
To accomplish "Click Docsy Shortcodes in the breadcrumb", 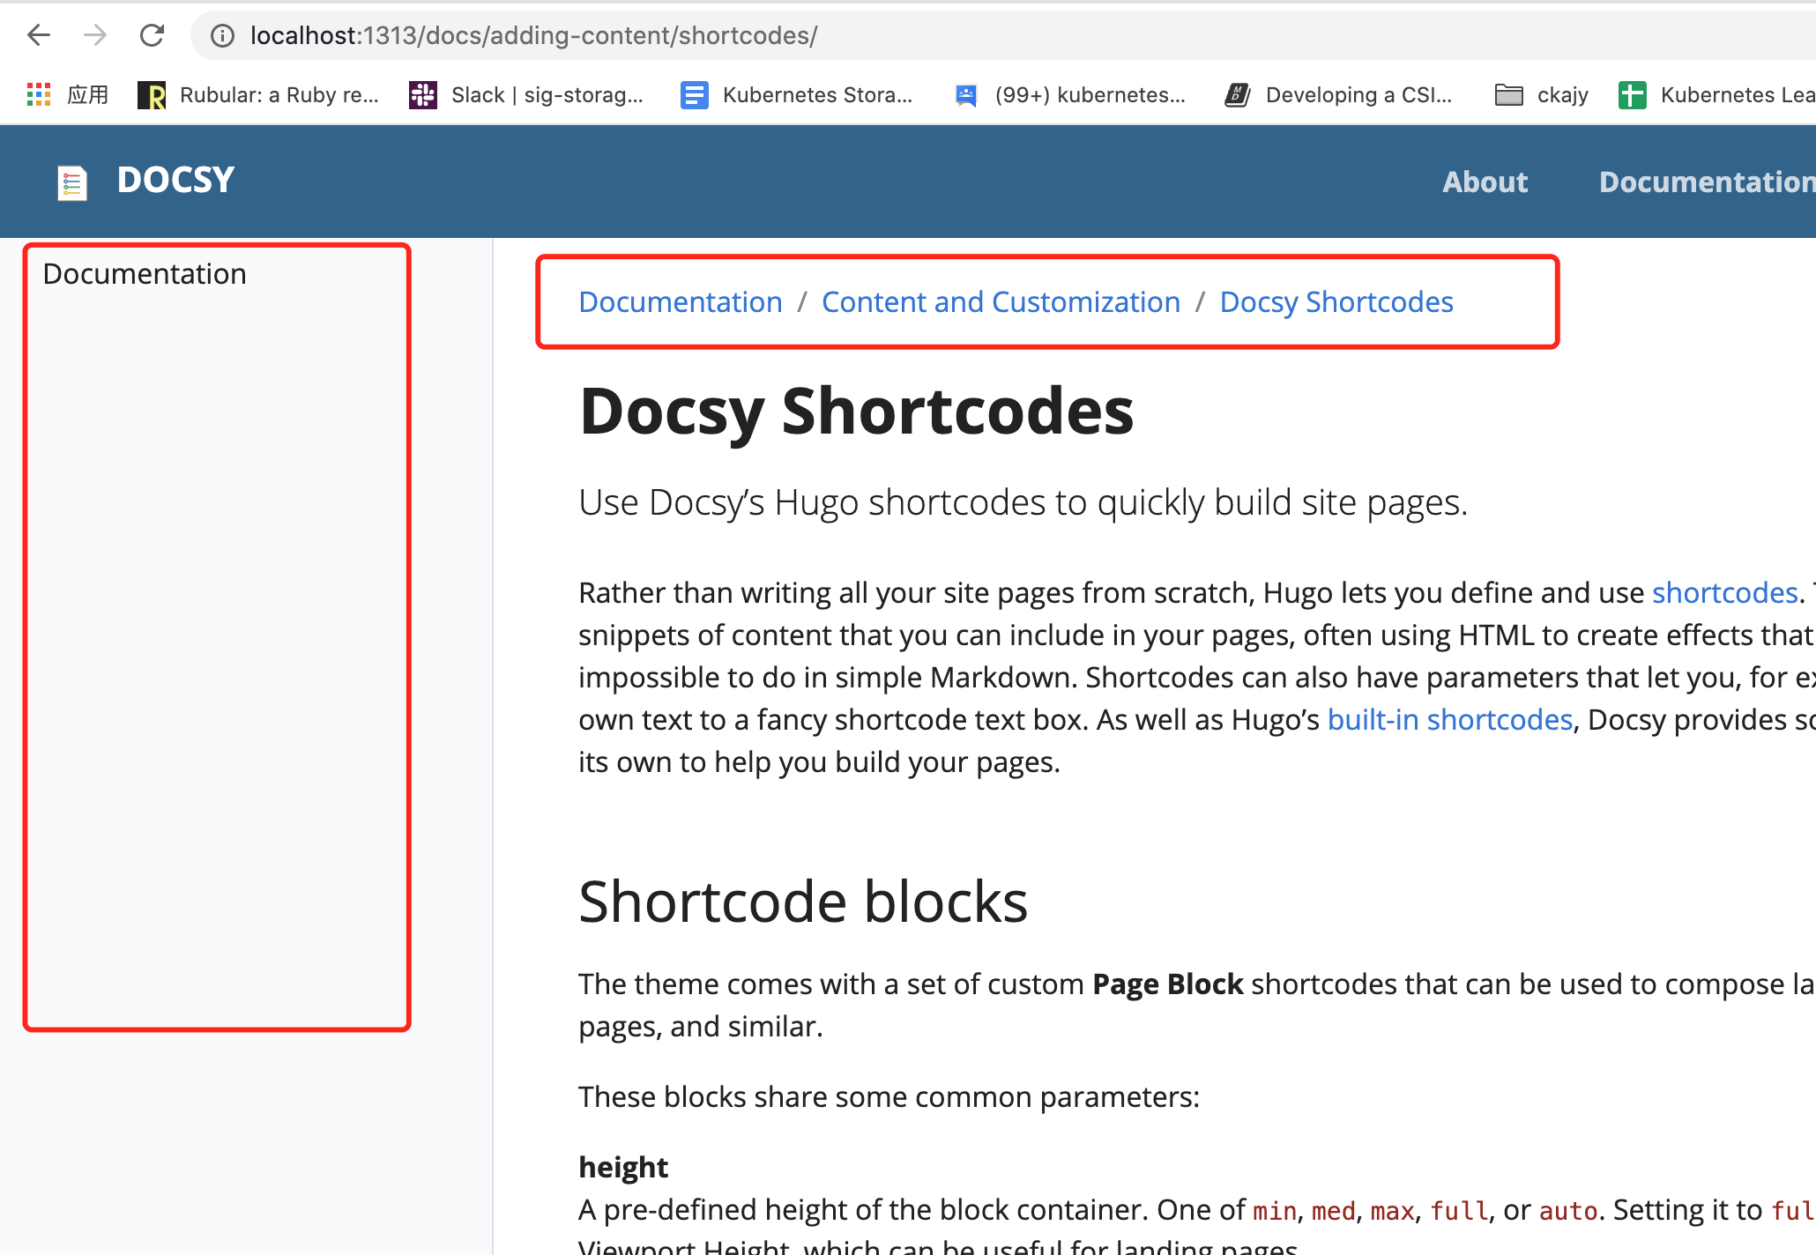I will tap(1336, 301).
